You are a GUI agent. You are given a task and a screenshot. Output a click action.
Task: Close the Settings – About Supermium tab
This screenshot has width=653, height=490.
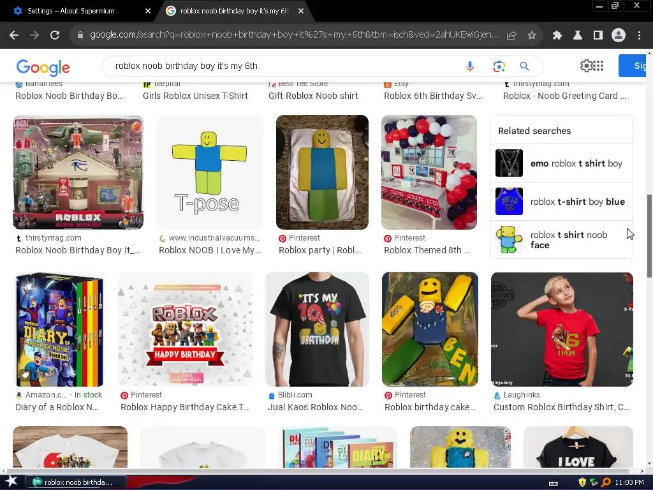point(148,11)
